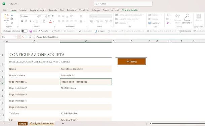The height and width of the screenshot is (126, 205).
Task: Click the cell borders icon
Action: 37,21
